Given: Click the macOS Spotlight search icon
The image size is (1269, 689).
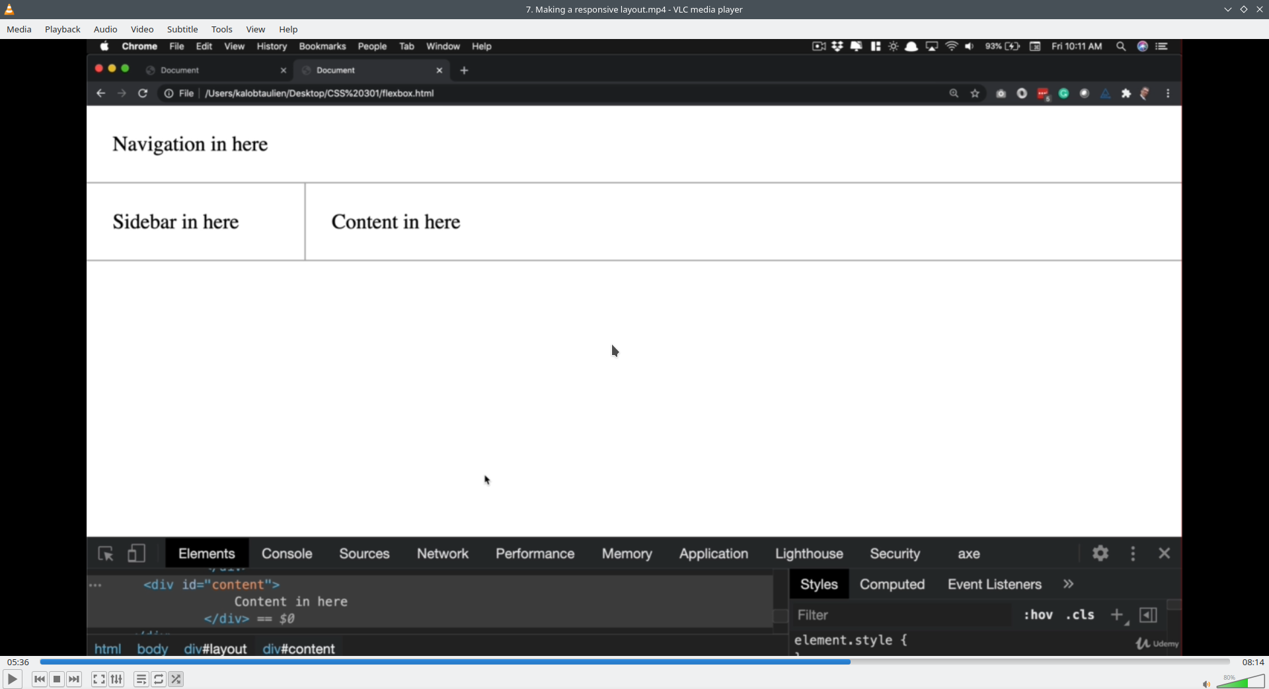Looking at the screenshot, I should pyautogui.click(x=1121, y=46).
